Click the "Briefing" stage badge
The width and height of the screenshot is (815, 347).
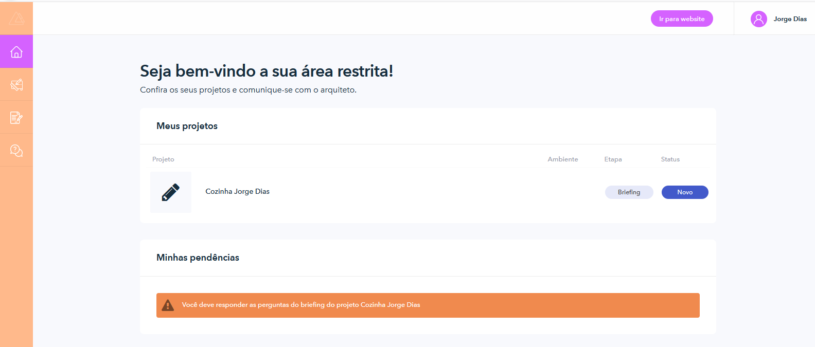point(629,192)
